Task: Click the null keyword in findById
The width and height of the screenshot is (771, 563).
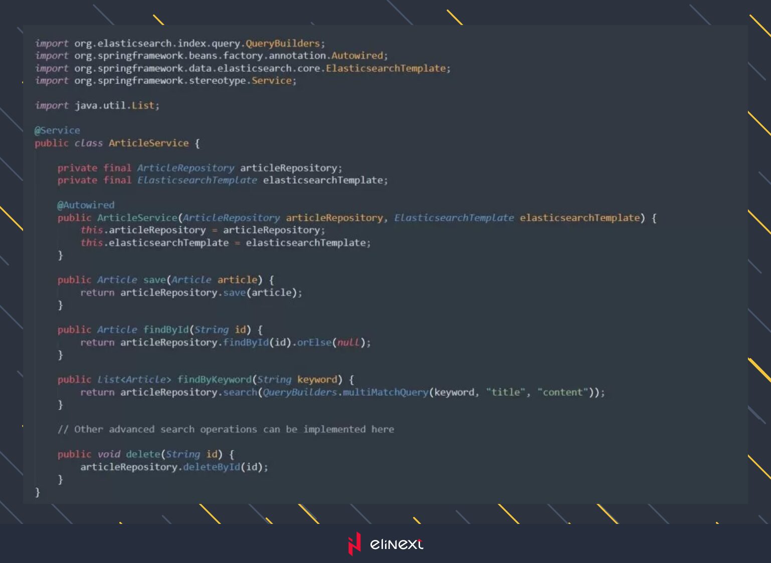Action: tap(348, 343)
